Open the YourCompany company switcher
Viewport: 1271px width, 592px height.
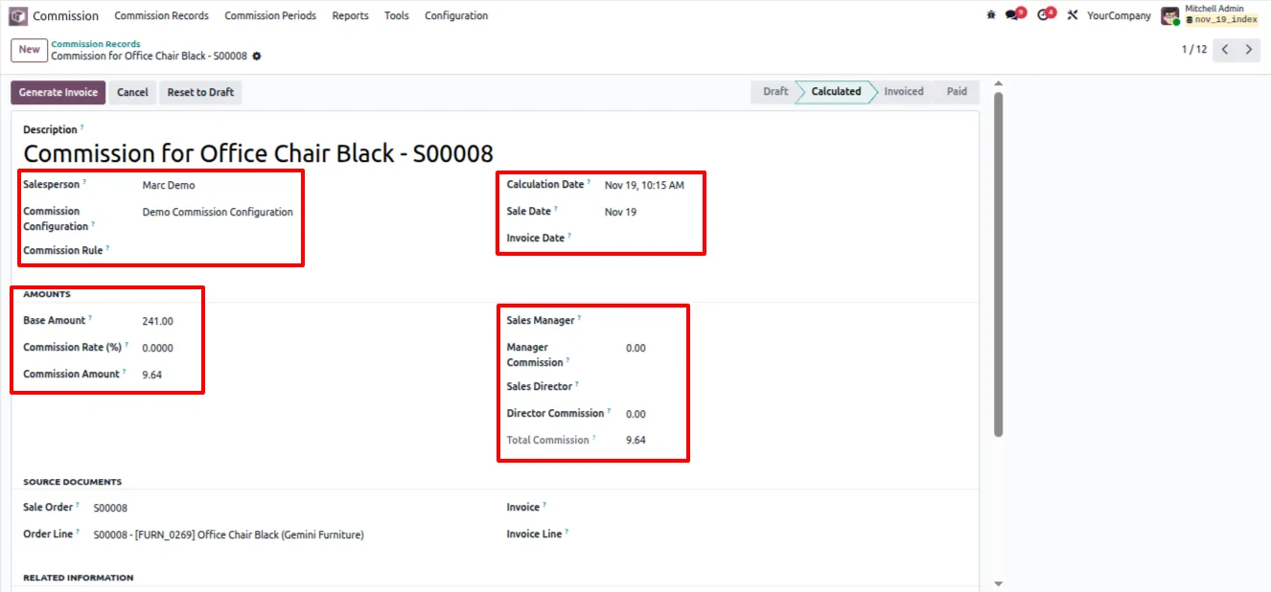[x=1119, y=16]
